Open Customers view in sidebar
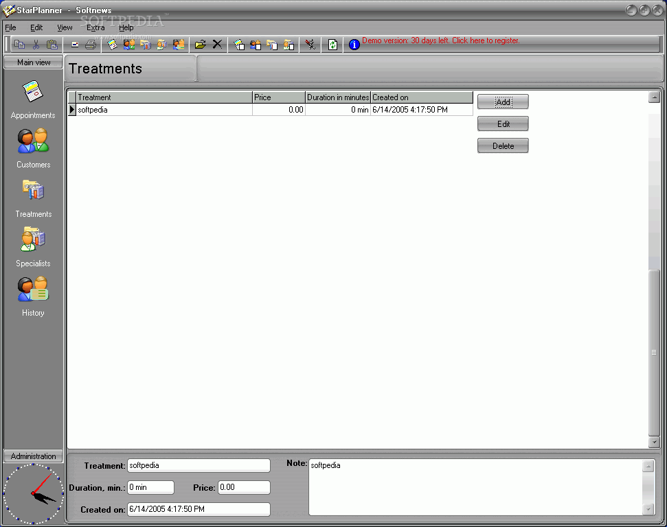This screenshot has height=527, width=667. tap(33, 149)
